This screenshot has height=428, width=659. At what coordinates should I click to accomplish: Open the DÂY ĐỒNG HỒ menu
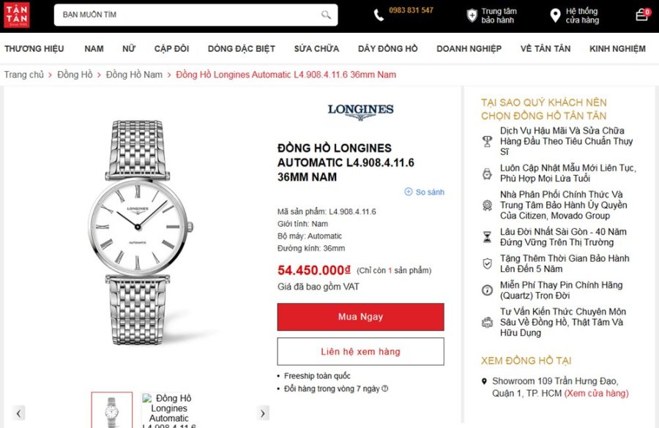(387, 49)
